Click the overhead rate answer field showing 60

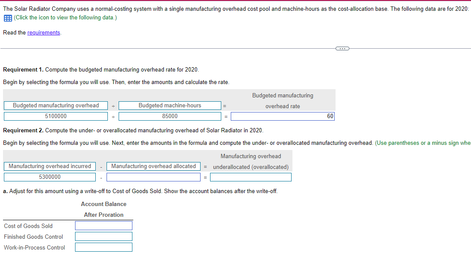[283, 116]
